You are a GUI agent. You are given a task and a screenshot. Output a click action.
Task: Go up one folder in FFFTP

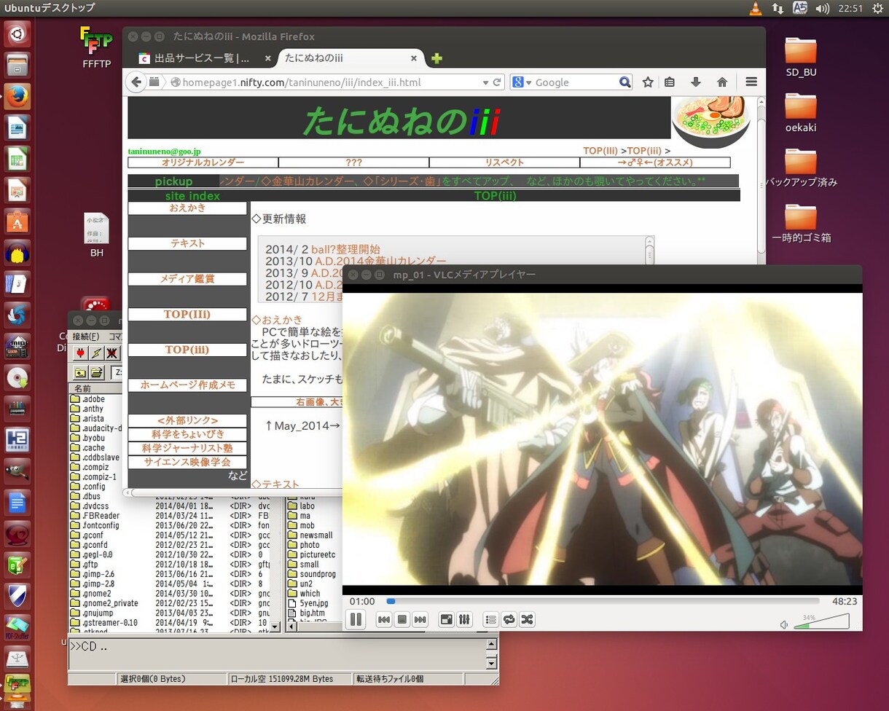79,372
